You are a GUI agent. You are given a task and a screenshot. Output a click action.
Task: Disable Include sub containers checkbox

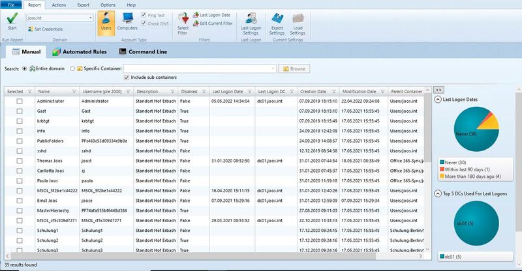127,78
